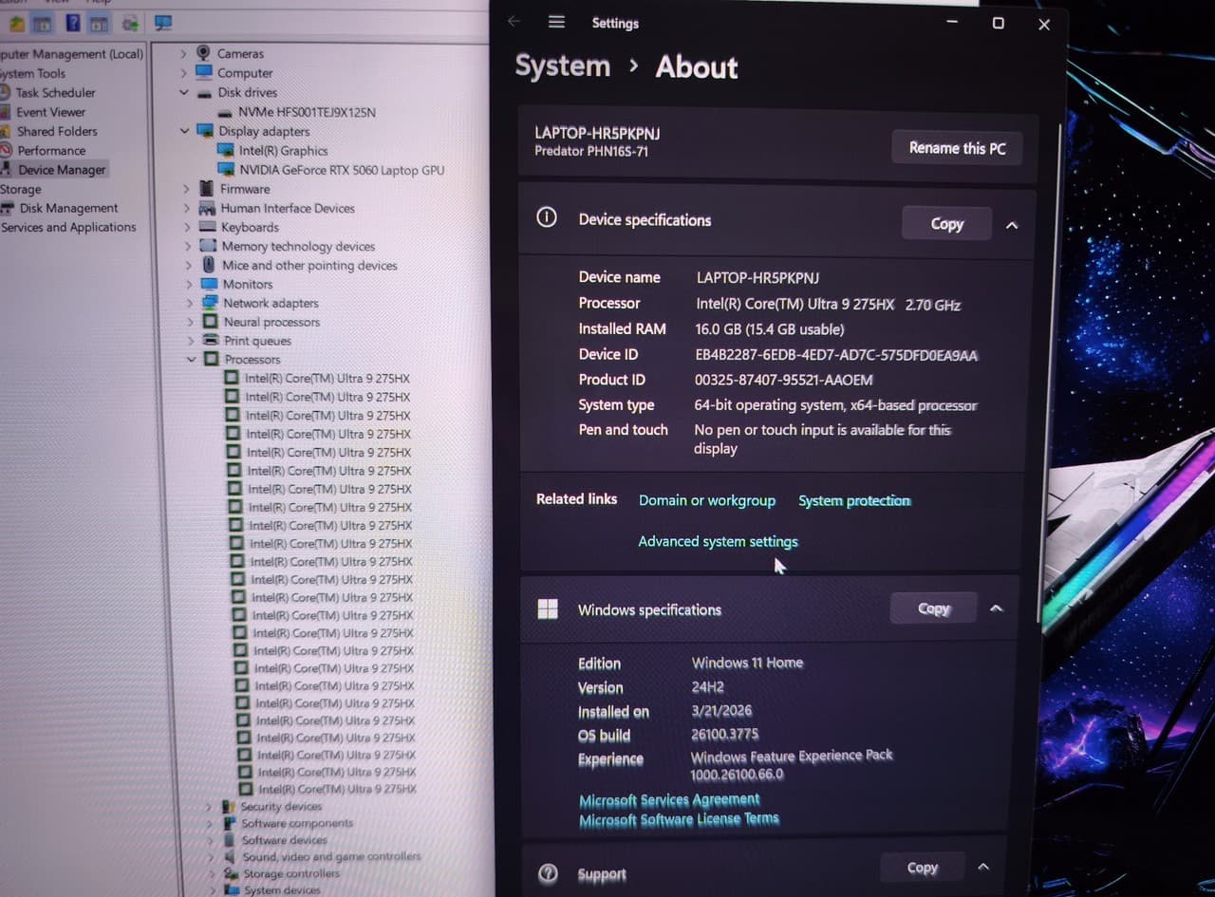The image size is (1215, 897).
Task: Select the System devices category
Action: [282, 890]
